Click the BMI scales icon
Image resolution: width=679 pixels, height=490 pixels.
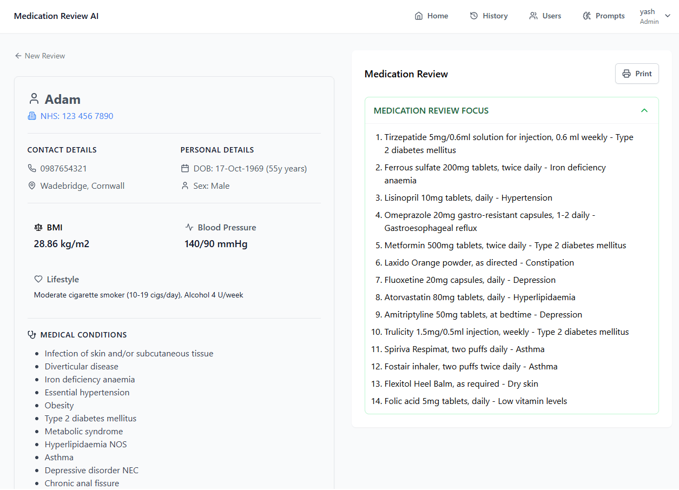38,227
